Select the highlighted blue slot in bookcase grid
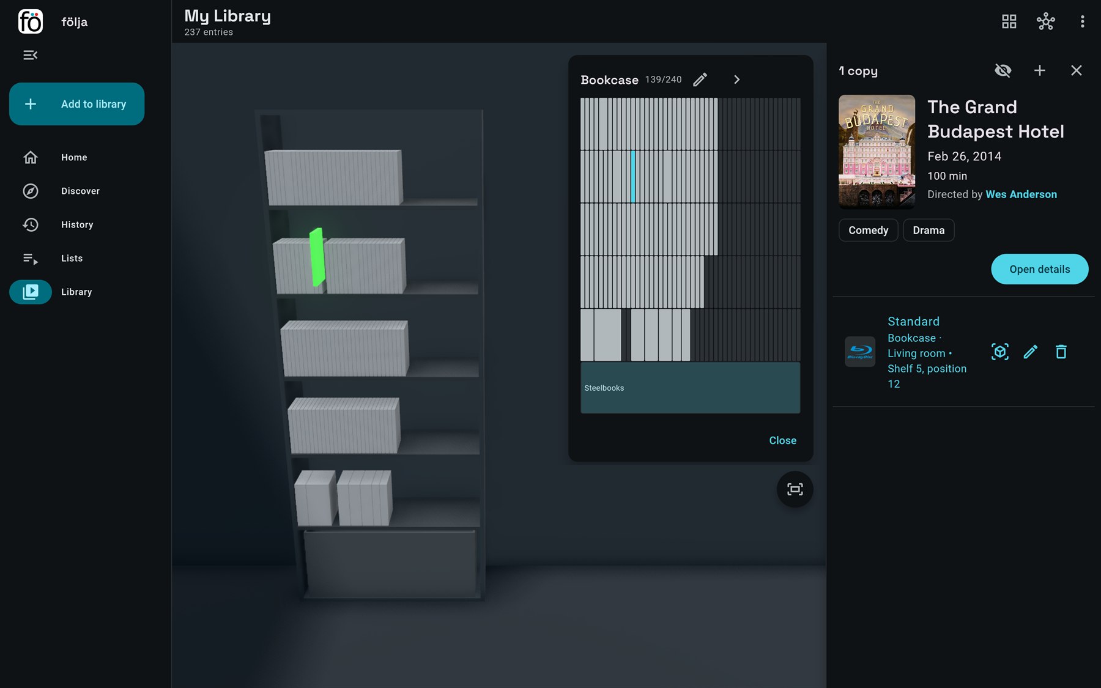The height and width of the screenshot is (688, 1101). coord(633,176)
